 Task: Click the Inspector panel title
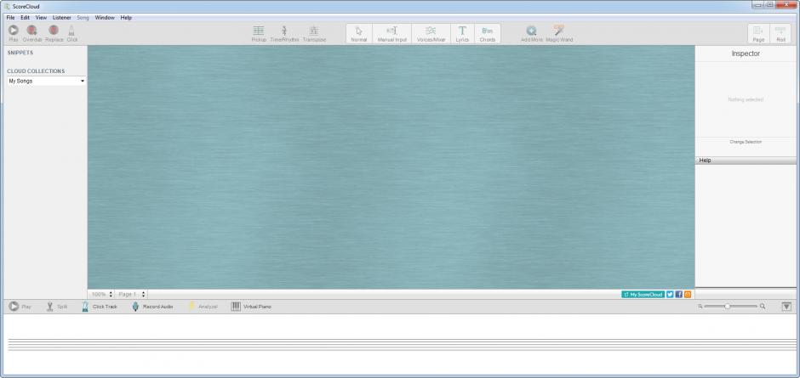tap(746, 54)
